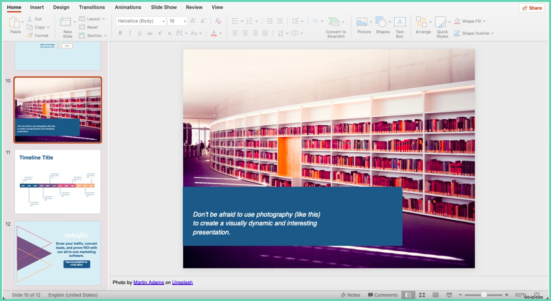Click the Share button

(x=532, y=7)
